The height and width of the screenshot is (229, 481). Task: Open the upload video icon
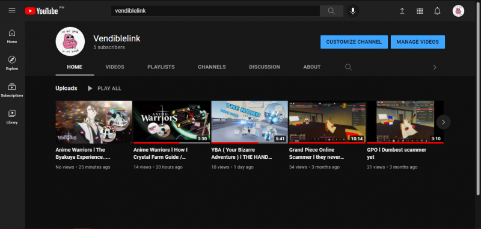pos(402,11)
